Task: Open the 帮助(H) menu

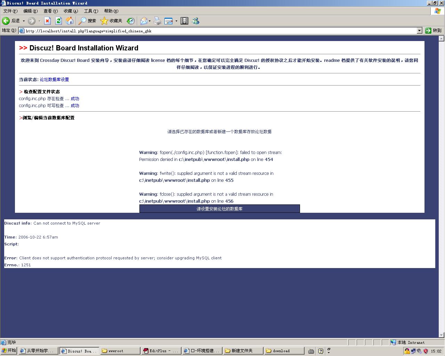Action: 111,11
